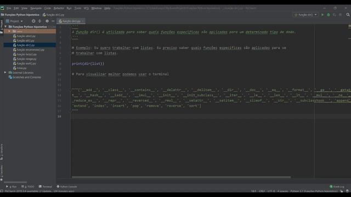
Task: Open the Tools menu
Action: tap(78, 8)
